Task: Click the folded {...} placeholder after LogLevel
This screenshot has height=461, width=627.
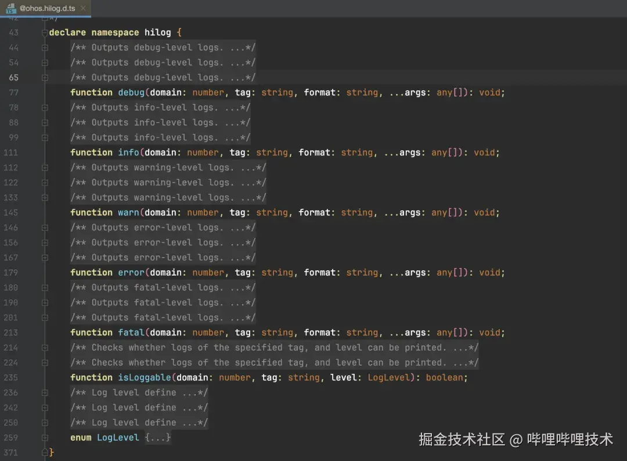Action: point(157,438)
